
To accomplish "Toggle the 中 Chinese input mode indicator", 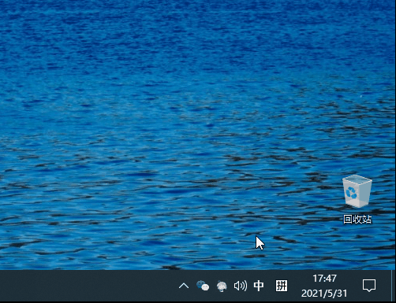I will [x=259, y=286].
